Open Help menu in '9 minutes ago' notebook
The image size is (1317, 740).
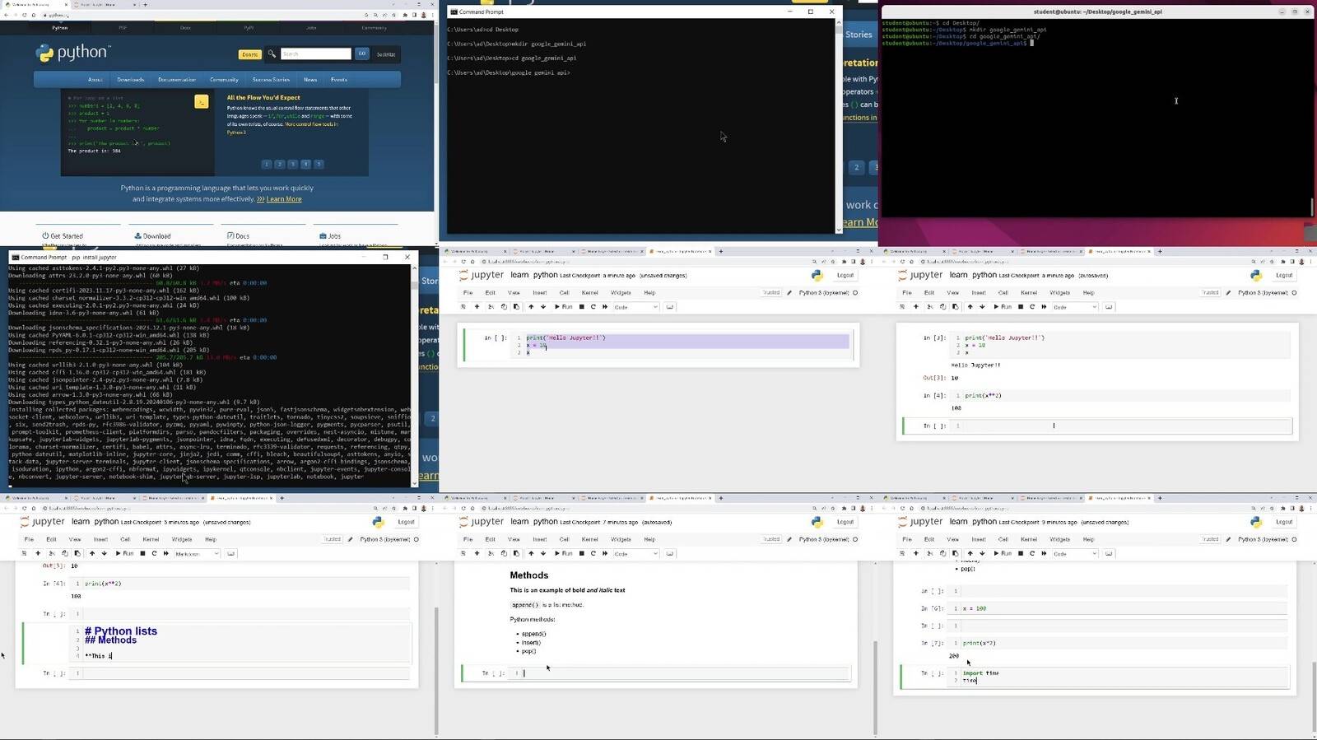click(x=1088, y=540)
